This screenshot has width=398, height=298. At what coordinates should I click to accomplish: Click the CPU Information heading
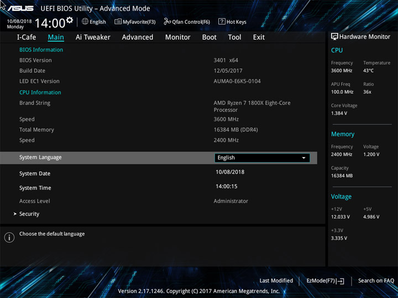(40, 92)
